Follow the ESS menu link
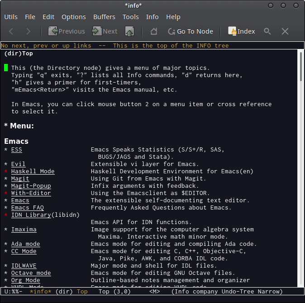This screenshot has width=305, height=303. (x=17, y=150)
